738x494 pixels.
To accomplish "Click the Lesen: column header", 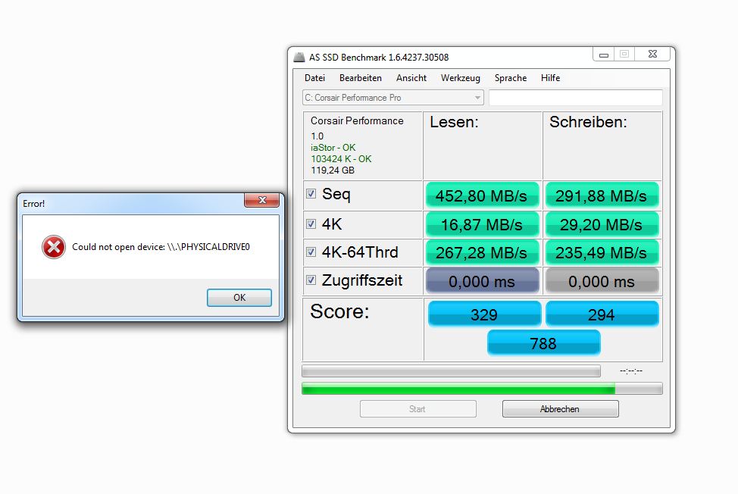I will (454, 122).
